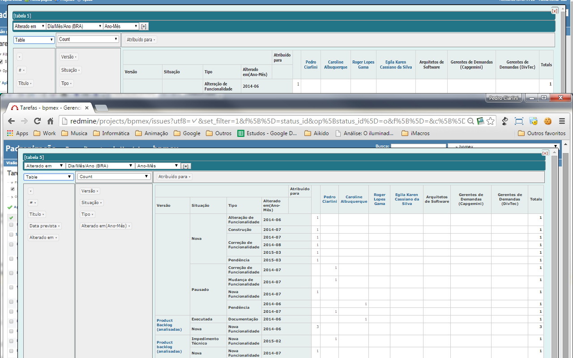573x358 pixels.
Task: Reload the Redmine page
Action: (x=37, y=121)
